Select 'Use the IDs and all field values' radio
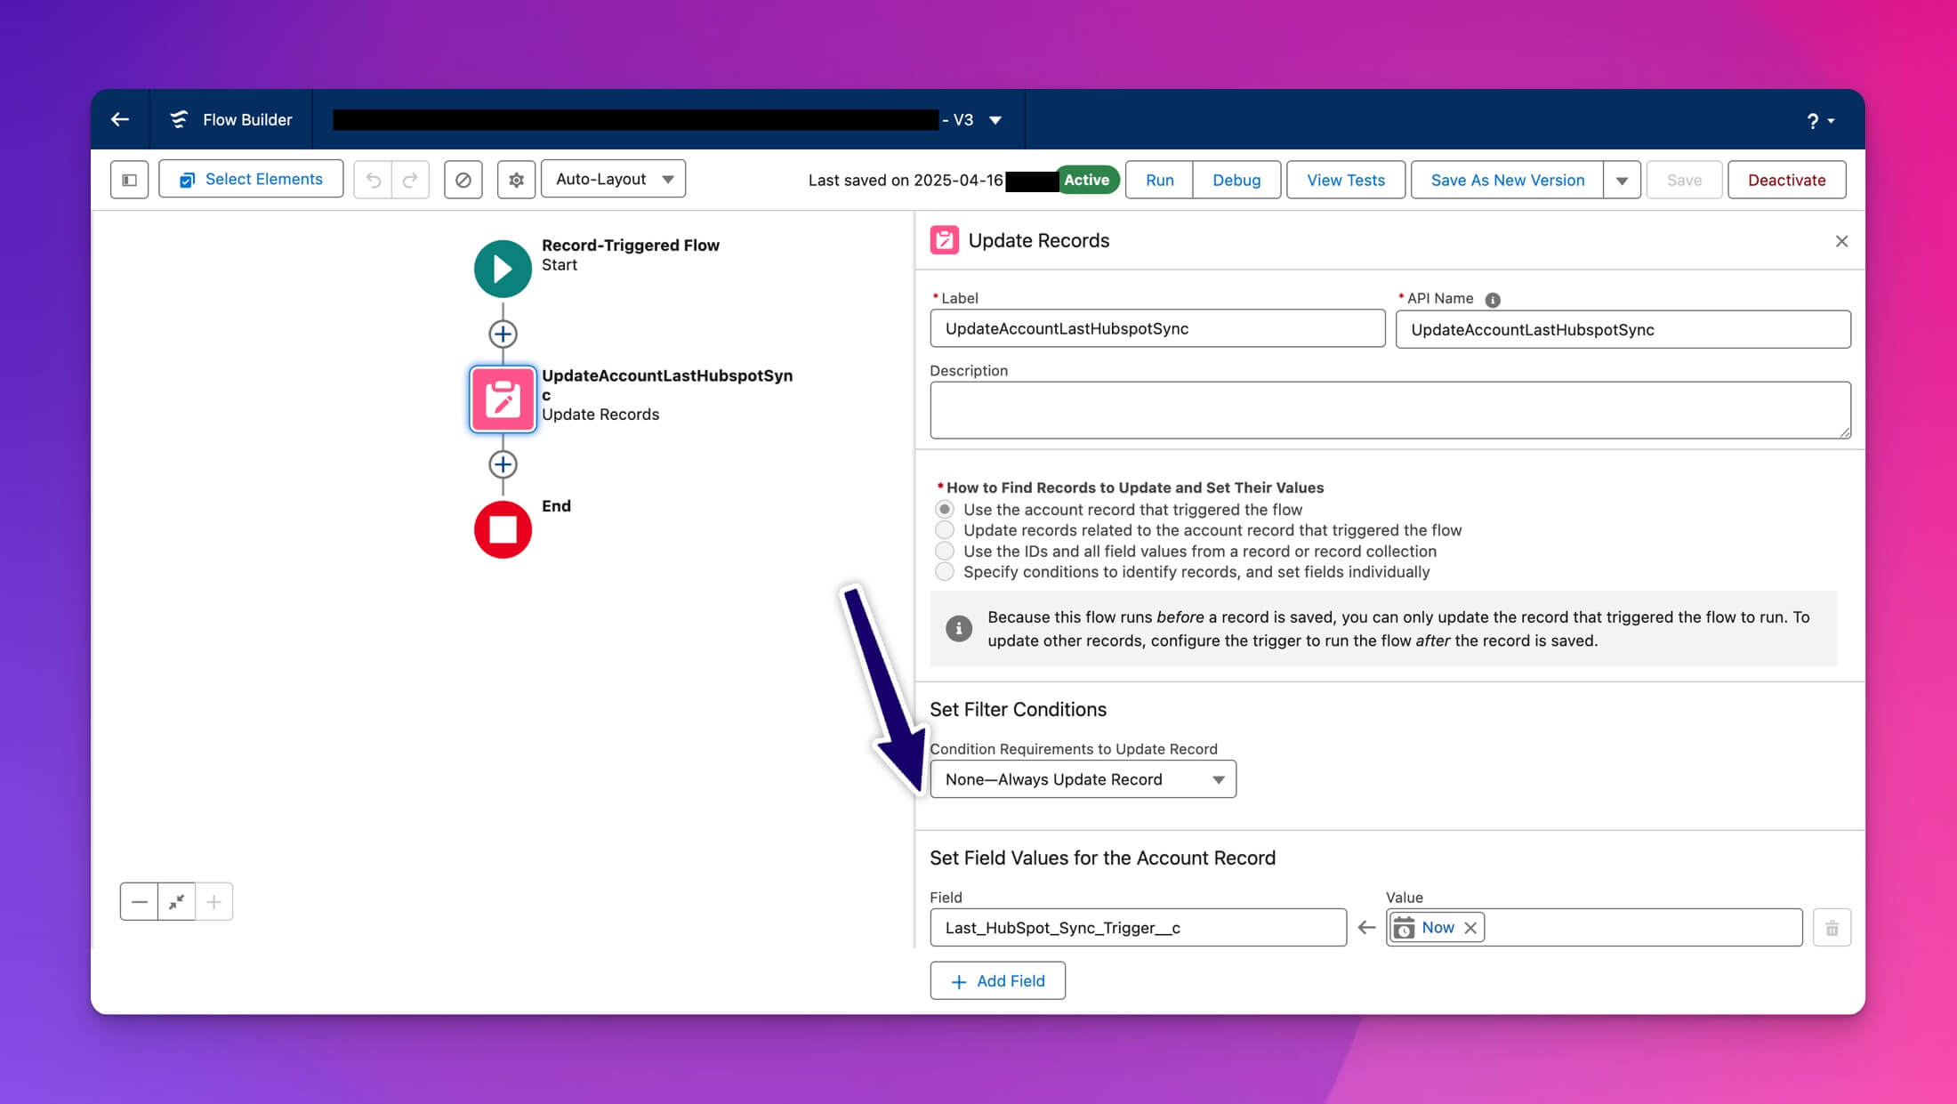Screen dimensions: 1957x1104 [945, 552]
